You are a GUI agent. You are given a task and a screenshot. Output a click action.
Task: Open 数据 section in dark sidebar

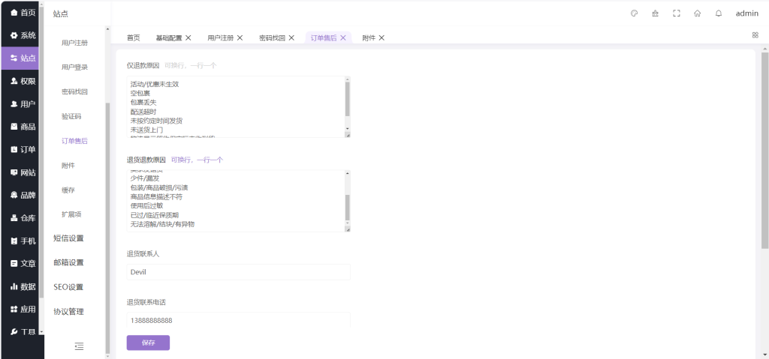pyautogui.click(x=23, y=286)
